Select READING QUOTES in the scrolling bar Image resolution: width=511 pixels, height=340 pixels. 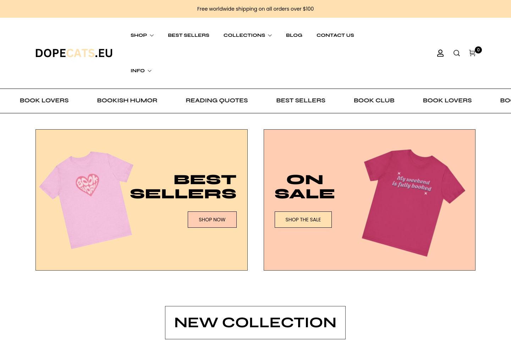217,101
